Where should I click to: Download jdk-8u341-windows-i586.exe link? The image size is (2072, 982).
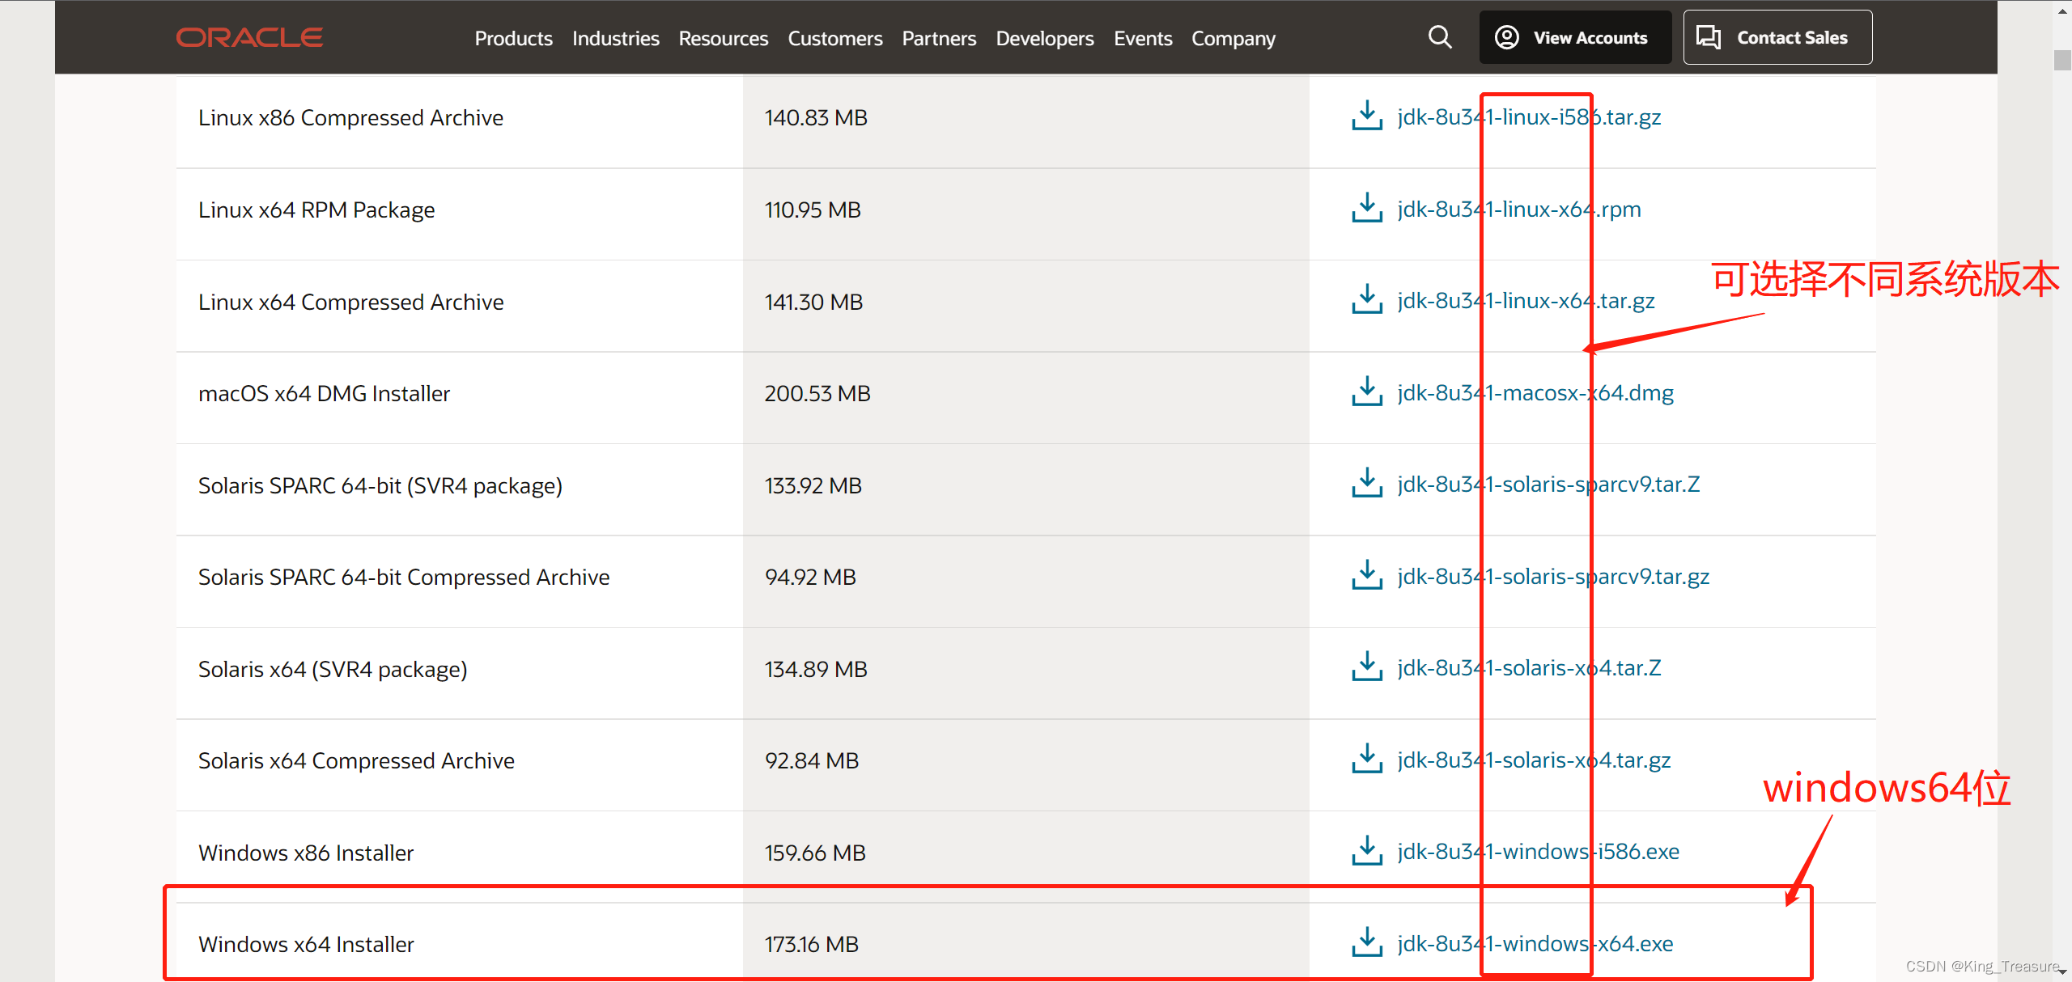point(1538,852)
